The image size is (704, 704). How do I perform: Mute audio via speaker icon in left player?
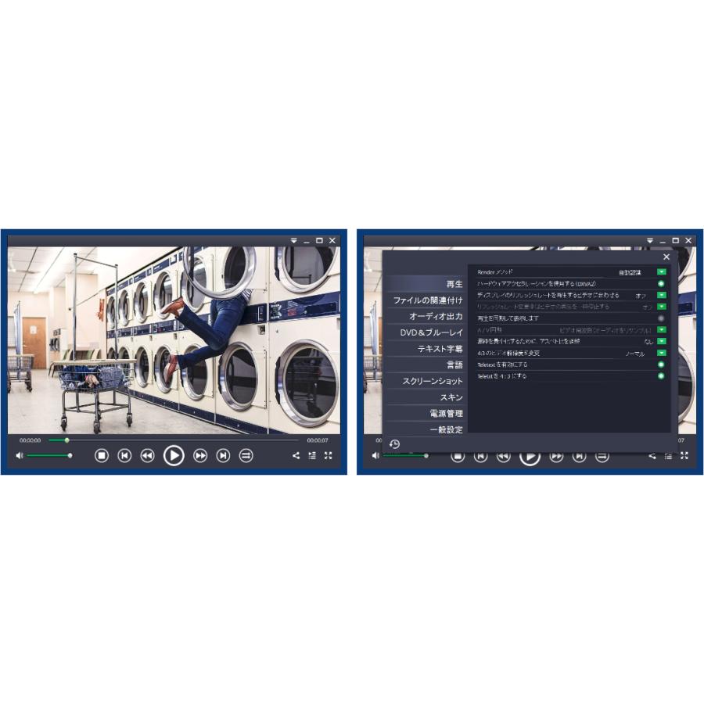tap(19, 455)
